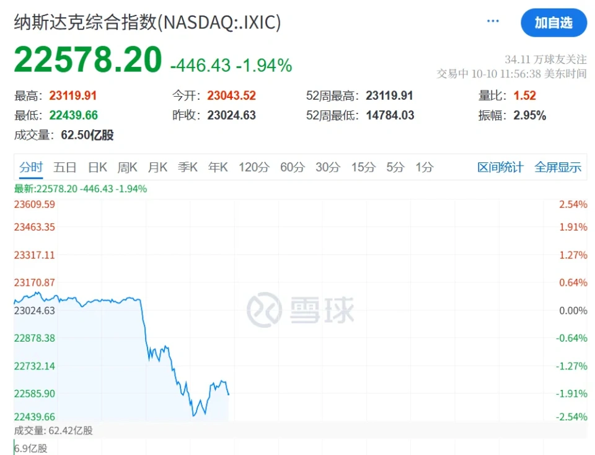595x455 pixels.
Task: Click the Xueqiu snowball watermark logo
Action: point(301,309)
